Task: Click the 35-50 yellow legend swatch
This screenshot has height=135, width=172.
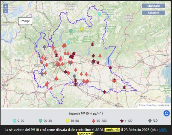Action: point(67,121)
